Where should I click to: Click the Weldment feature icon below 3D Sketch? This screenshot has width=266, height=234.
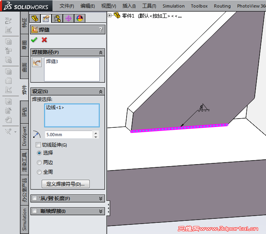pos(8,30)
